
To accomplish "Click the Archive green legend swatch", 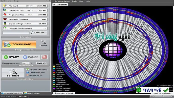I will pyautogui.click(x=54, y=86).
